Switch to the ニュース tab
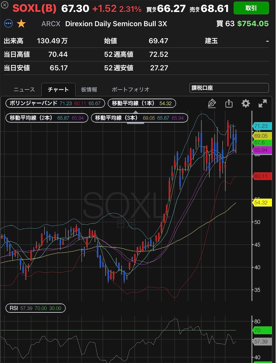 coord(24,90)
